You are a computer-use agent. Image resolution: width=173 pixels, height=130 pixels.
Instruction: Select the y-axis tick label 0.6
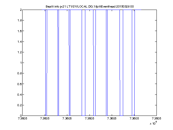(x=20, y=84)
